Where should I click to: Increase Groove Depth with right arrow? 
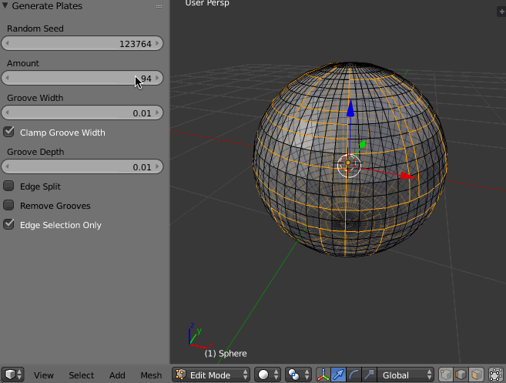click(157, 166)
